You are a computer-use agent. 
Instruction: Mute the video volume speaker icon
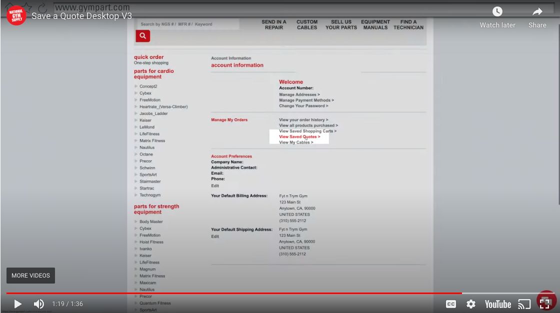[38, 304]
